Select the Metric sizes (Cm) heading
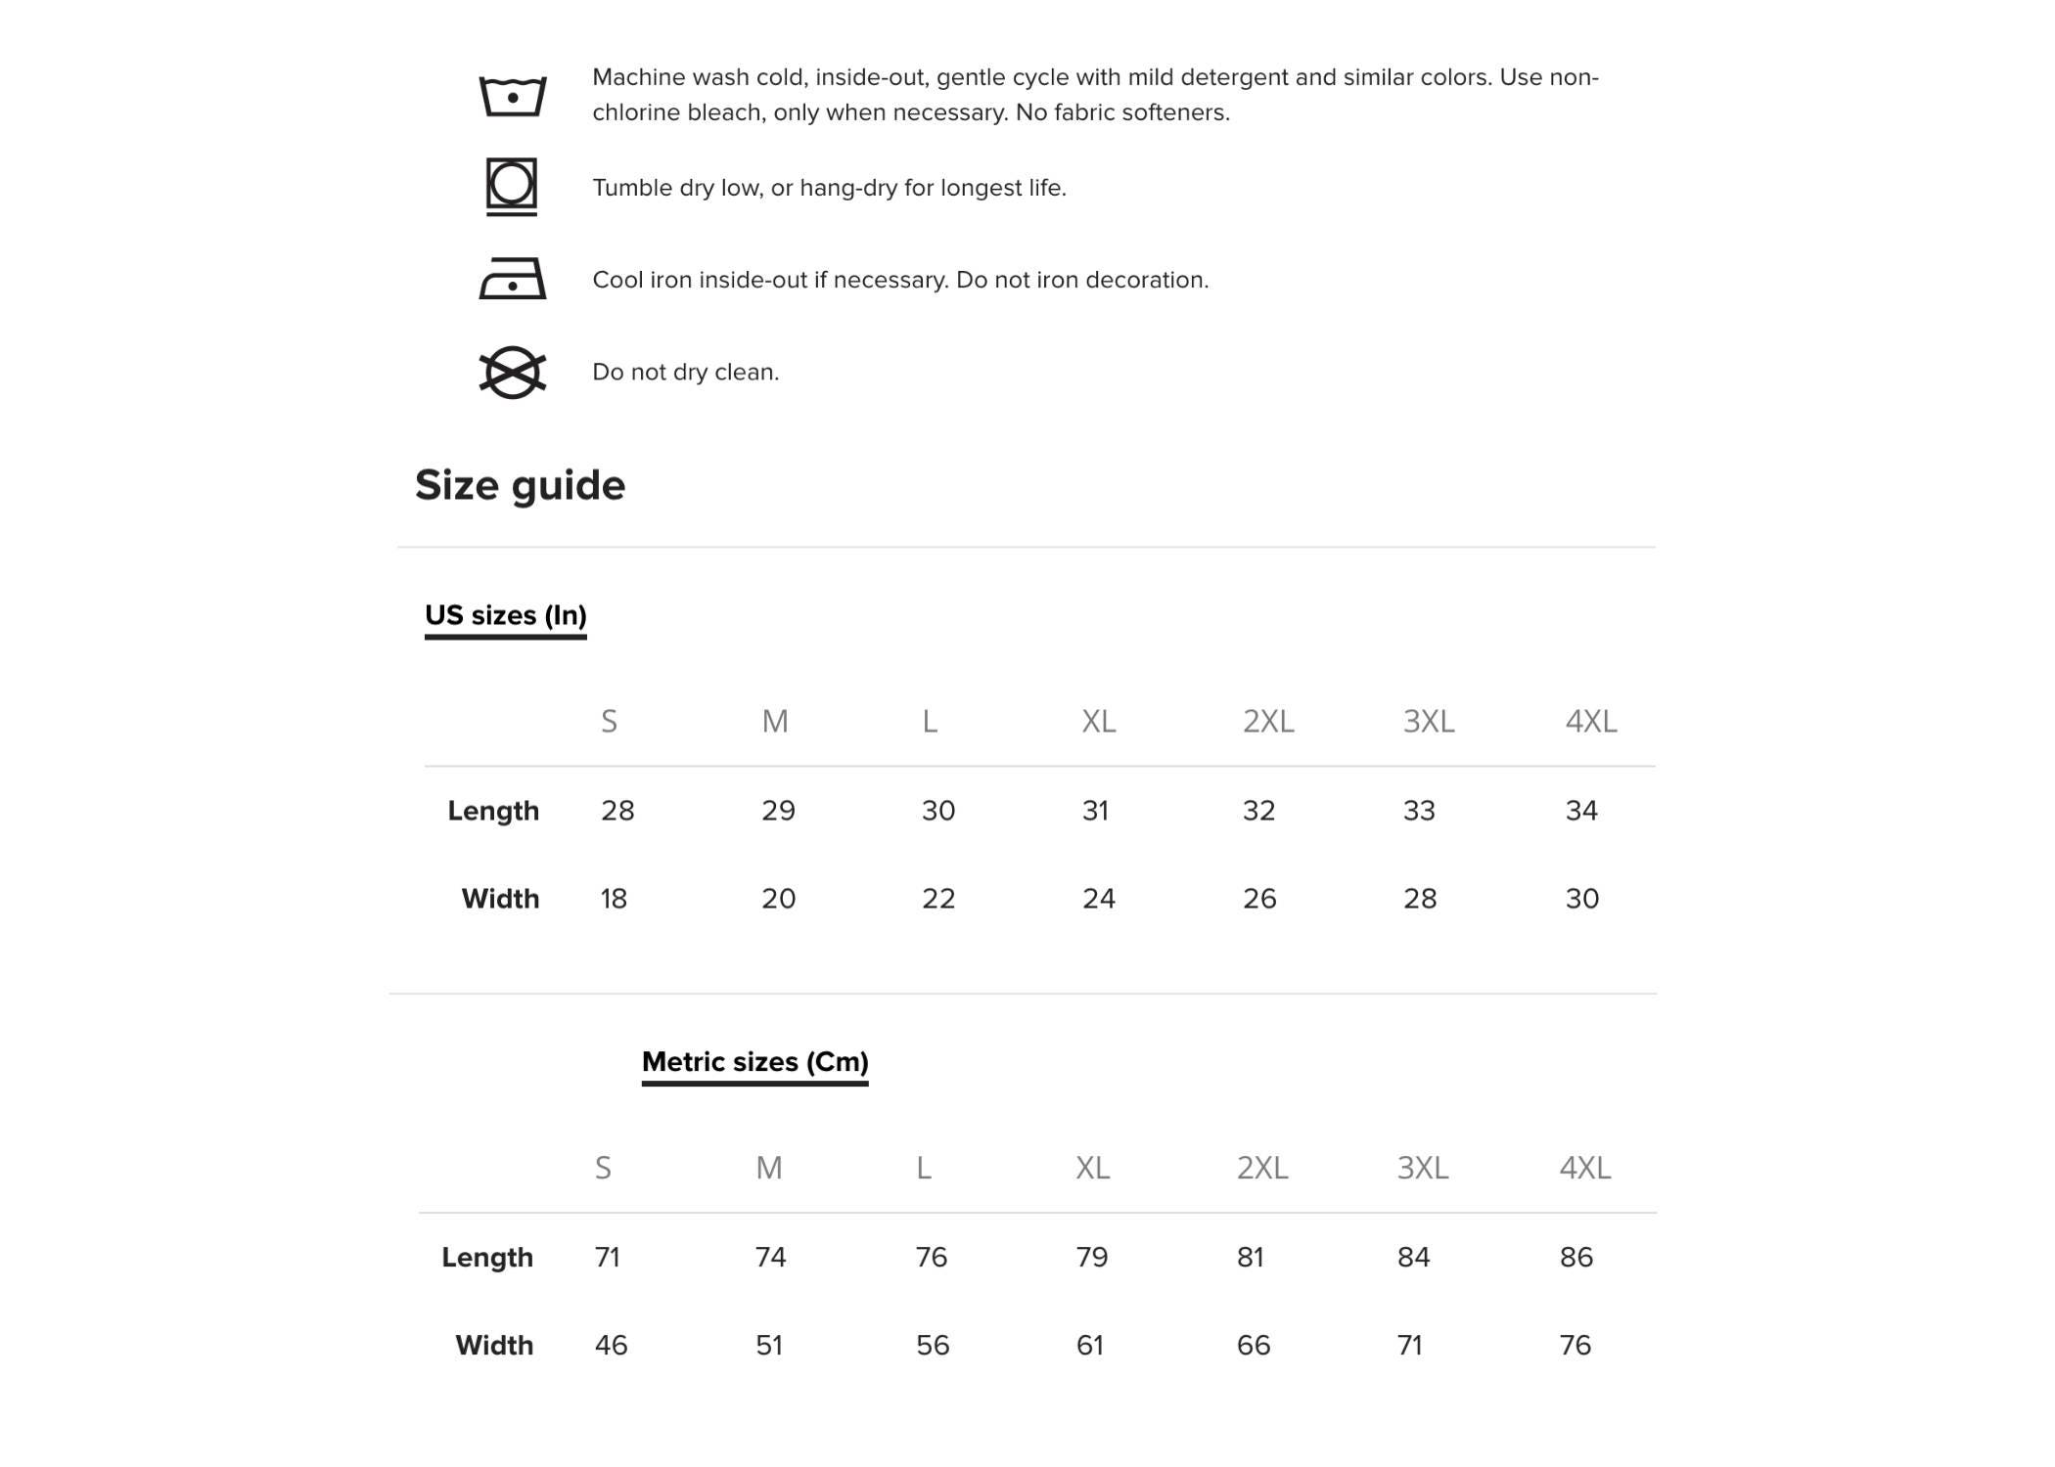The width and height of the screenshot is (2055, 1467). pos(755,1062)
